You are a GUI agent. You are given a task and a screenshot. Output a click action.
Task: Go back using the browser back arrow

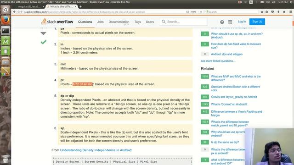(x=14, y=12)
